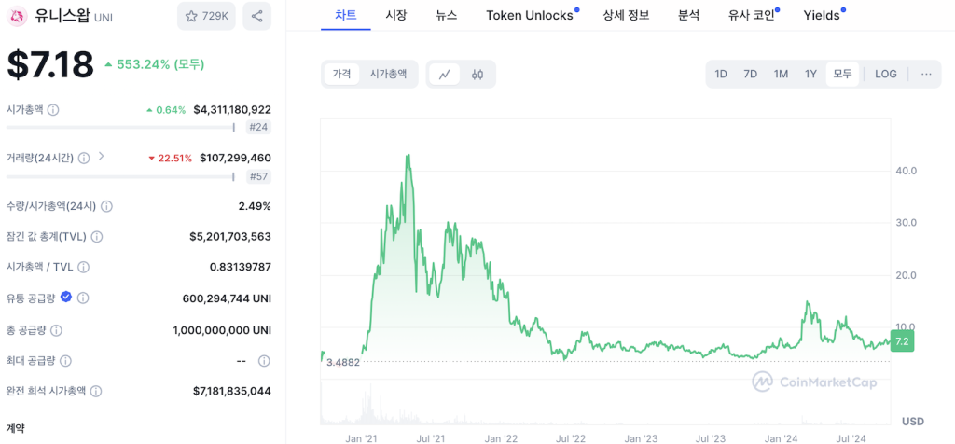Click the 0.83139787 ratio value
955x444 pixels.
[241, 267]
